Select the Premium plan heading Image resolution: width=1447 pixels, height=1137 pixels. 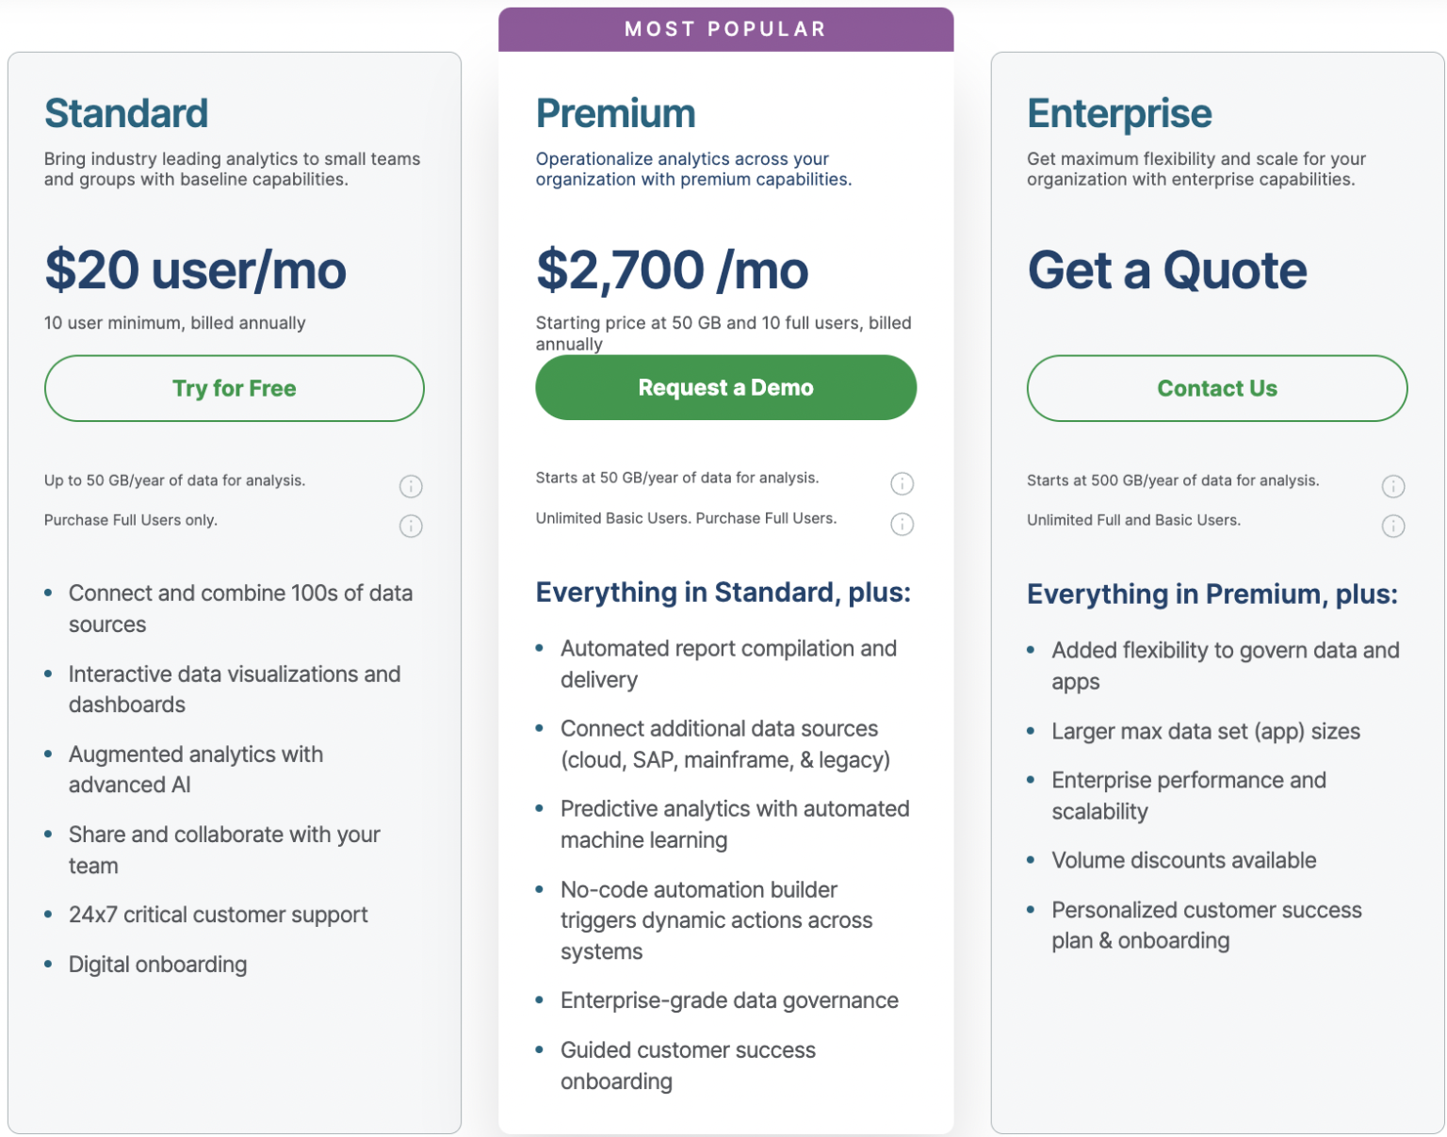pyautogui.click(x=615, y=112)
